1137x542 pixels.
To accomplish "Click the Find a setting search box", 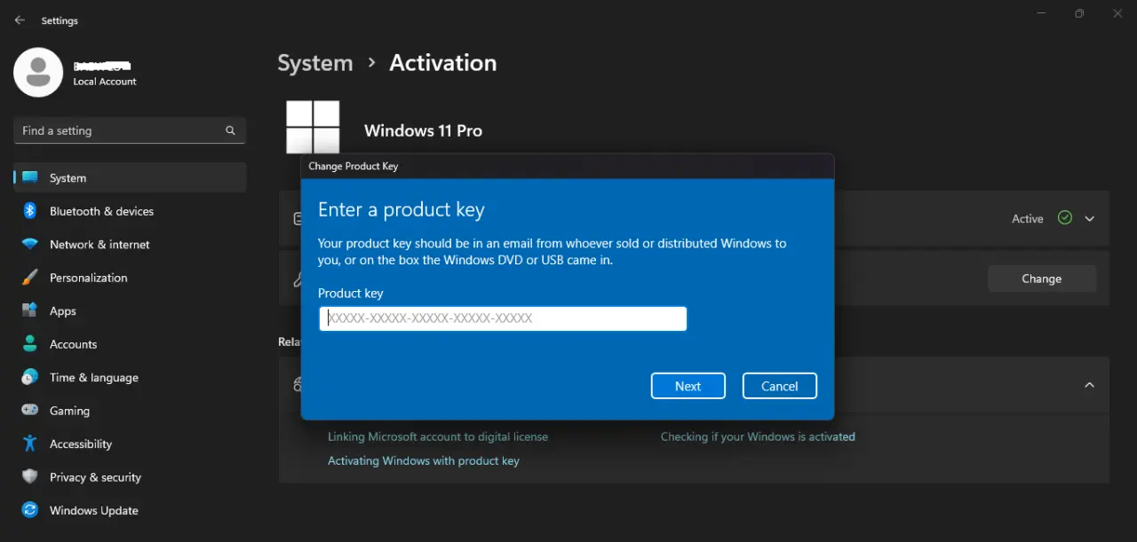I will (130, 130).
